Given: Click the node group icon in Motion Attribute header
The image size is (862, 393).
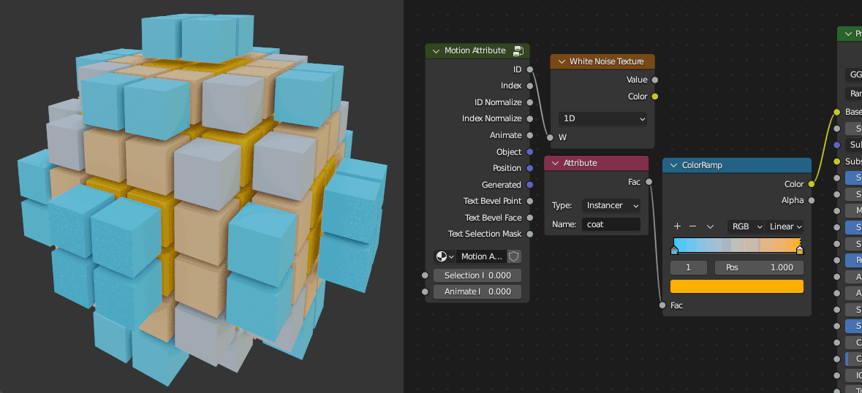Looking at the screenshot, I should click(518, 51).
